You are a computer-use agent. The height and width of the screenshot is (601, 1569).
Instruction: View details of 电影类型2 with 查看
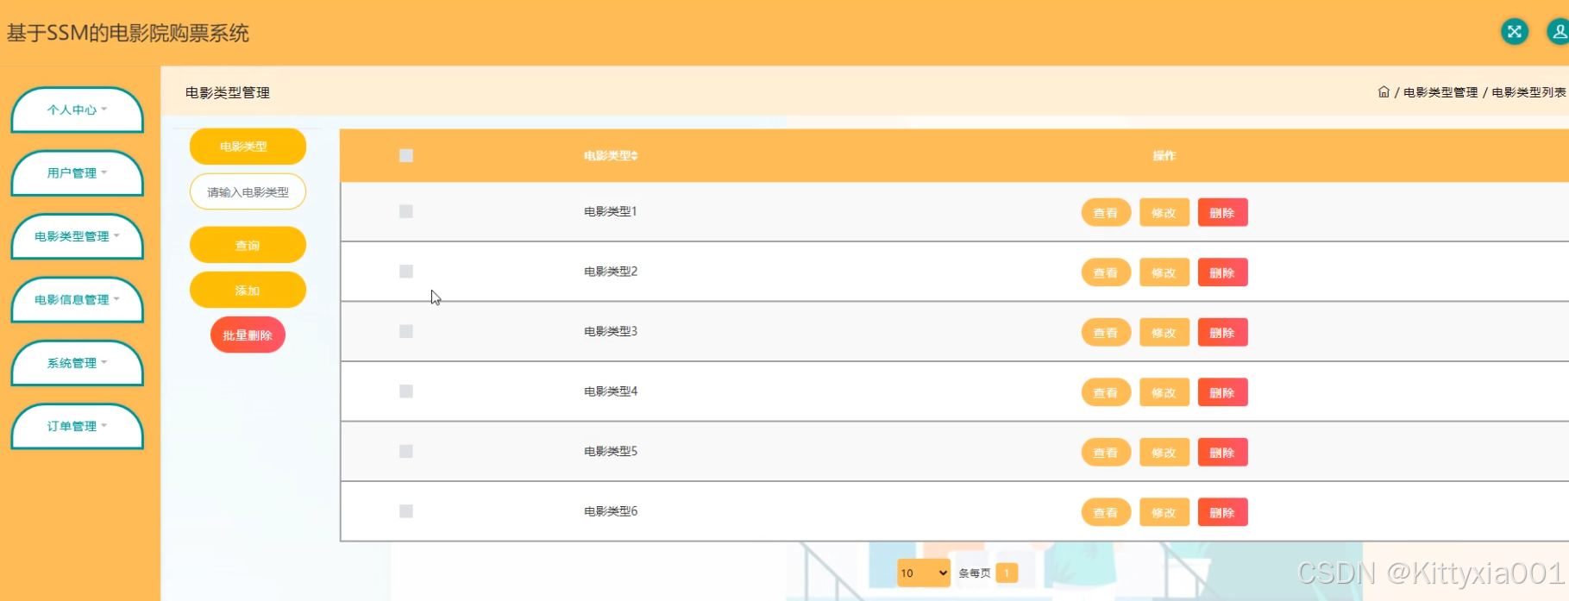pyautogui.click(x=1106, y=273)
